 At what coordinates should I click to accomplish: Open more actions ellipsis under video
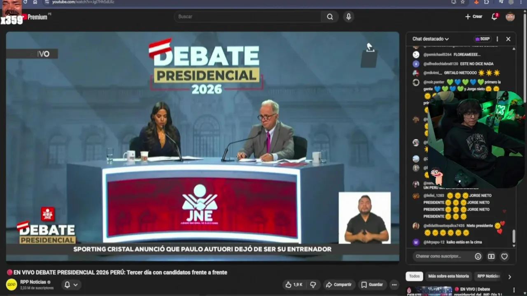tap(394, 284)
